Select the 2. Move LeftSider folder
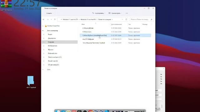Image resolution: width=200 pixels, height=112 pixels. click(88, 28)
